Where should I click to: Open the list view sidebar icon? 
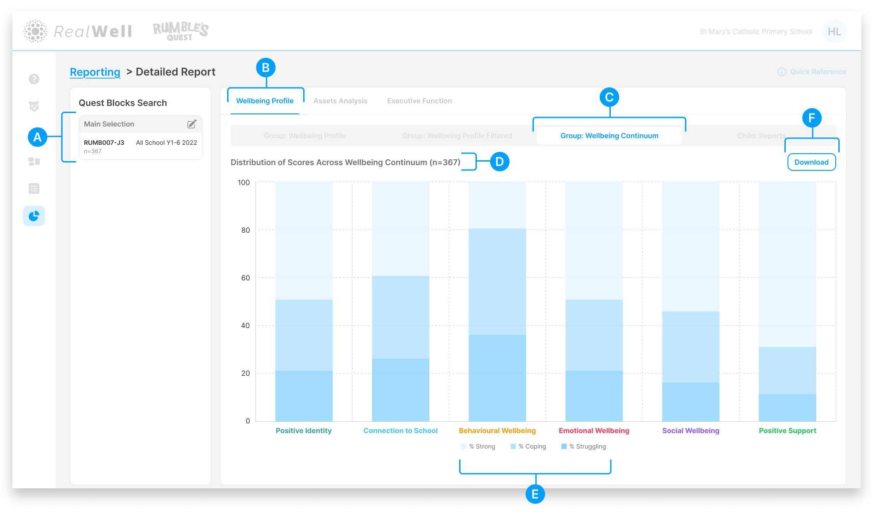pos(34,189)
